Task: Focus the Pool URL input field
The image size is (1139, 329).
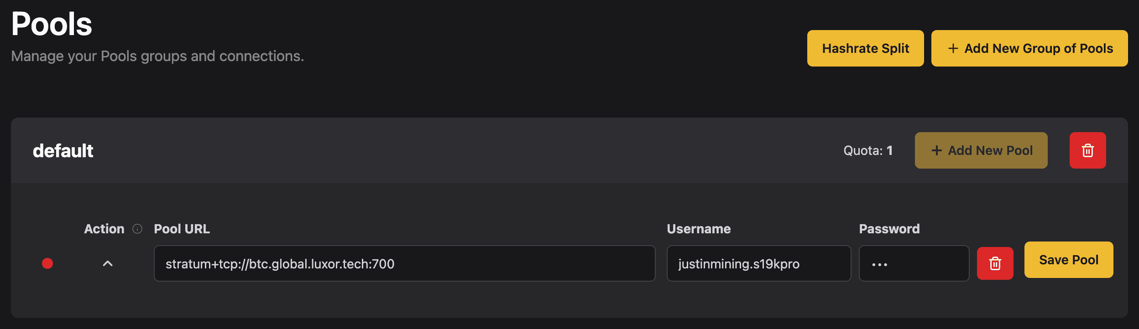Action: [x=404, y=263]
